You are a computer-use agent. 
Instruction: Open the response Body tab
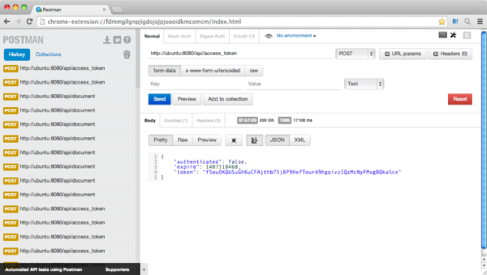click(150, 120)
